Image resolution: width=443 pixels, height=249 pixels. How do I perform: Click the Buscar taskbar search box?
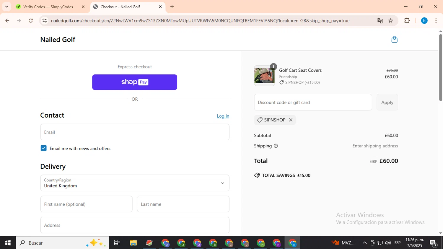coord(62,243)
